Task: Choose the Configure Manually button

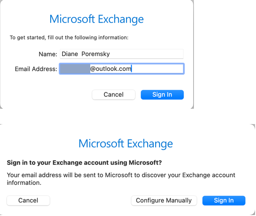Action: (164, 201)
